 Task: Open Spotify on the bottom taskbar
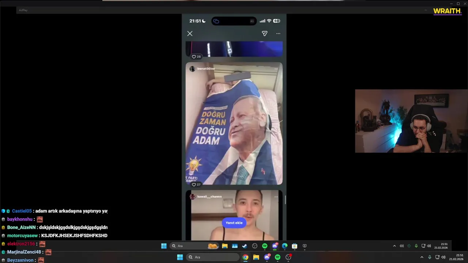click(x=278, y=257)
